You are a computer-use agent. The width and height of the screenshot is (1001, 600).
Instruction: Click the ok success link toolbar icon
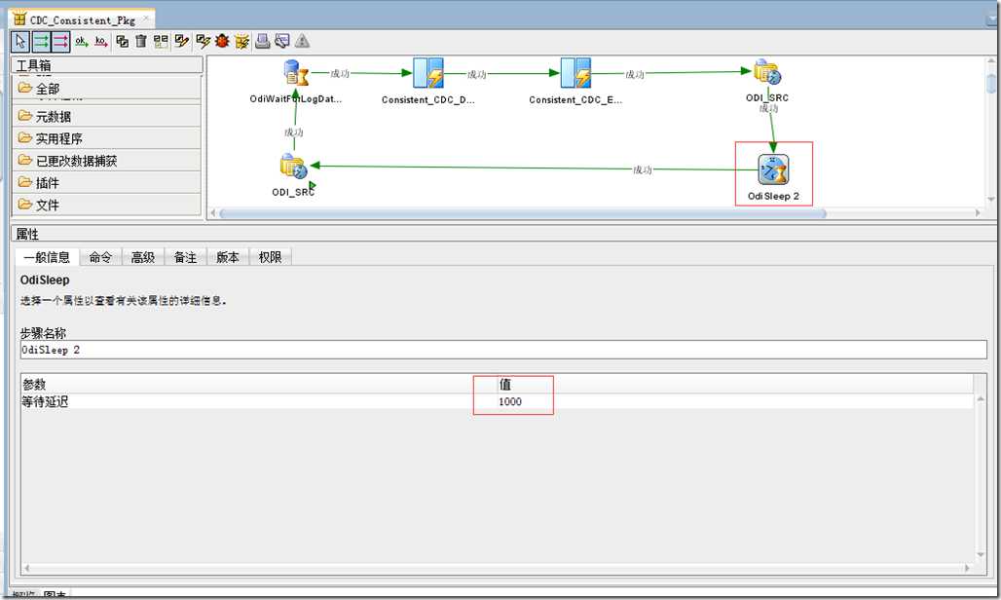pos(81,42)
